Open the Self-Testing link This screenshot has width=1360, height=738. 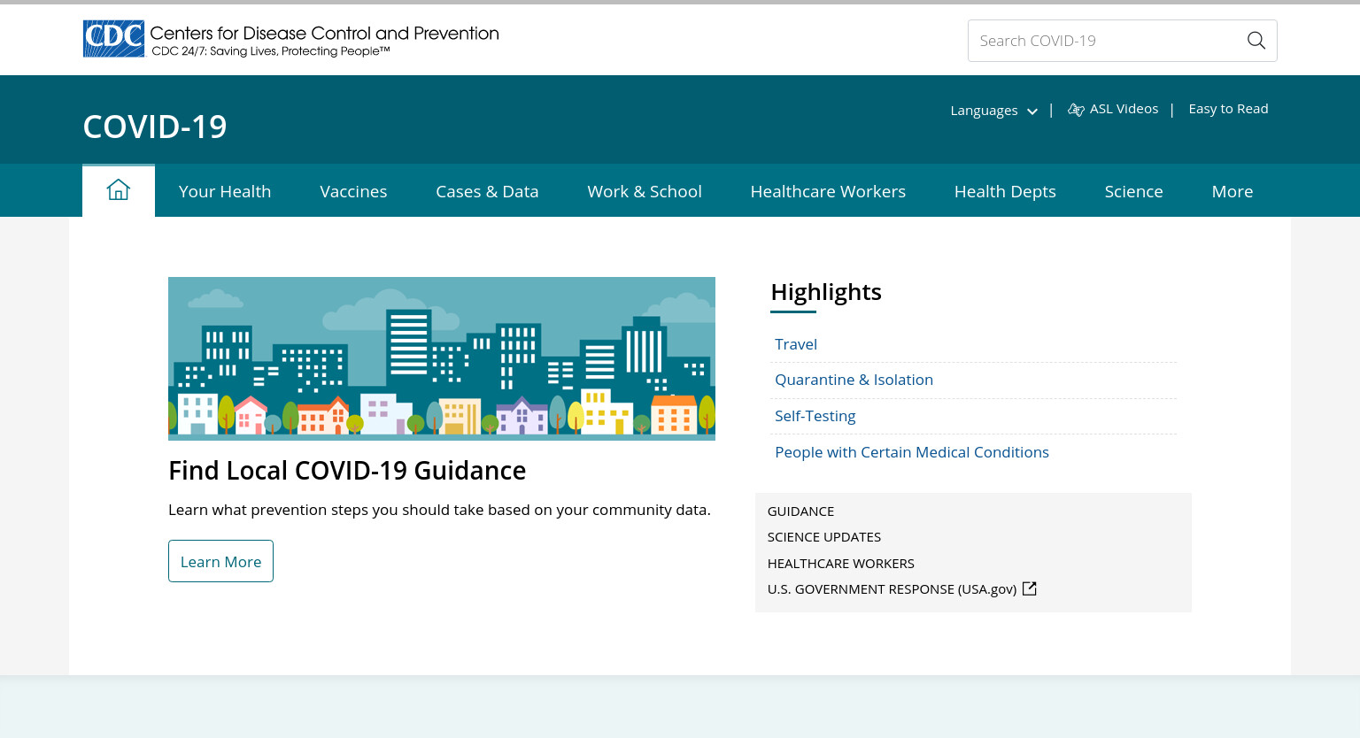click(815, 416)
